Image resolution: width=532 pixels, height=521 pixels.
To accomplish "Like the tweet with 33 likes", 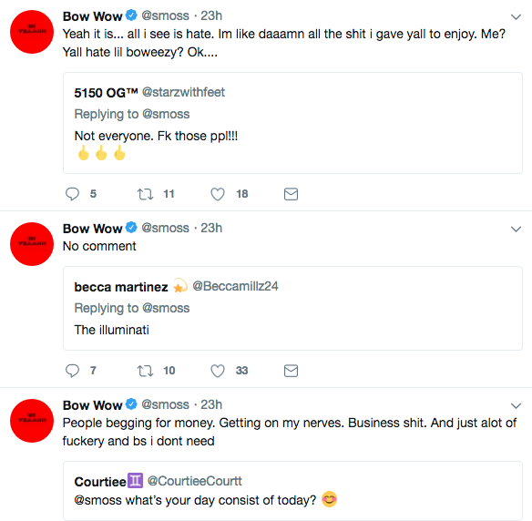I will tap(218, 371).
